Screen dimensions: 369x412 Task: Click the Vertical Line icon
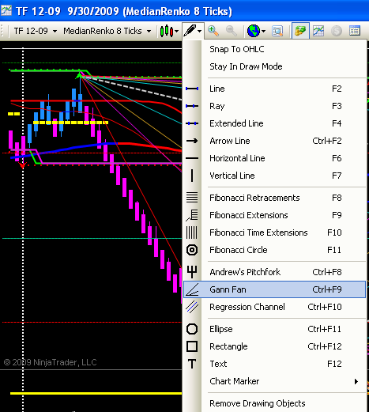[x=192, y=176]
